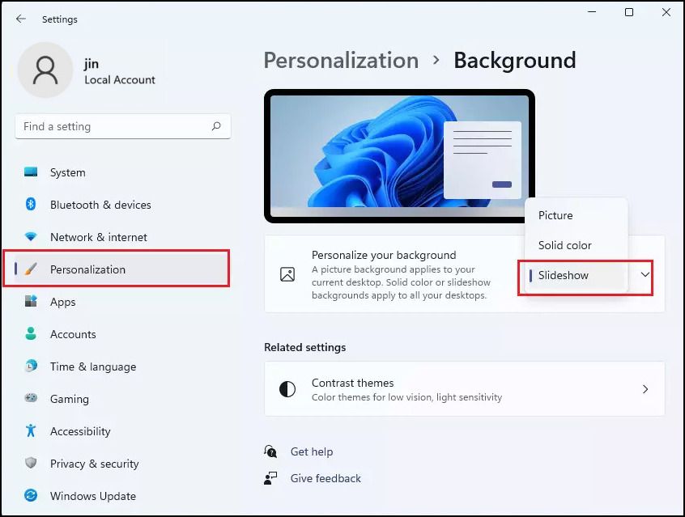Click the desktop background preview thumbnail
685x517 pixels.
tap(399, 156)
